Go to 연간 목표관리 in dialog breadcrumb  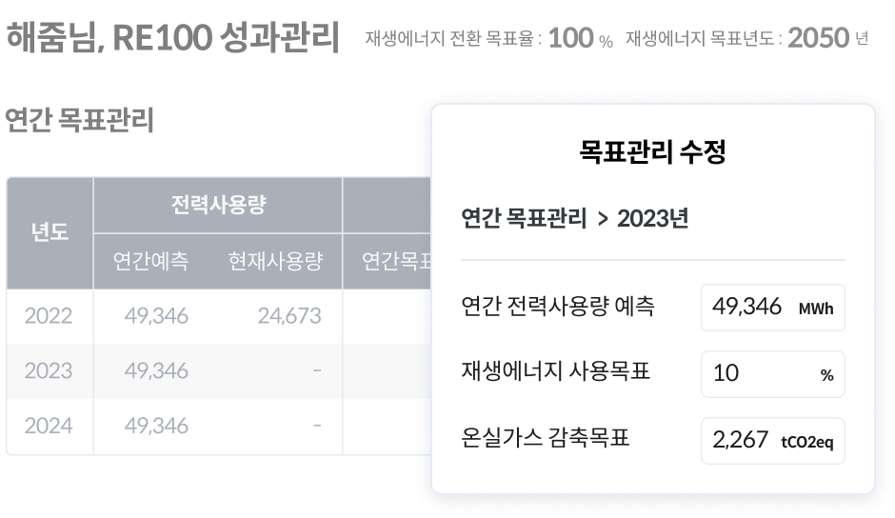pos(524,218)
